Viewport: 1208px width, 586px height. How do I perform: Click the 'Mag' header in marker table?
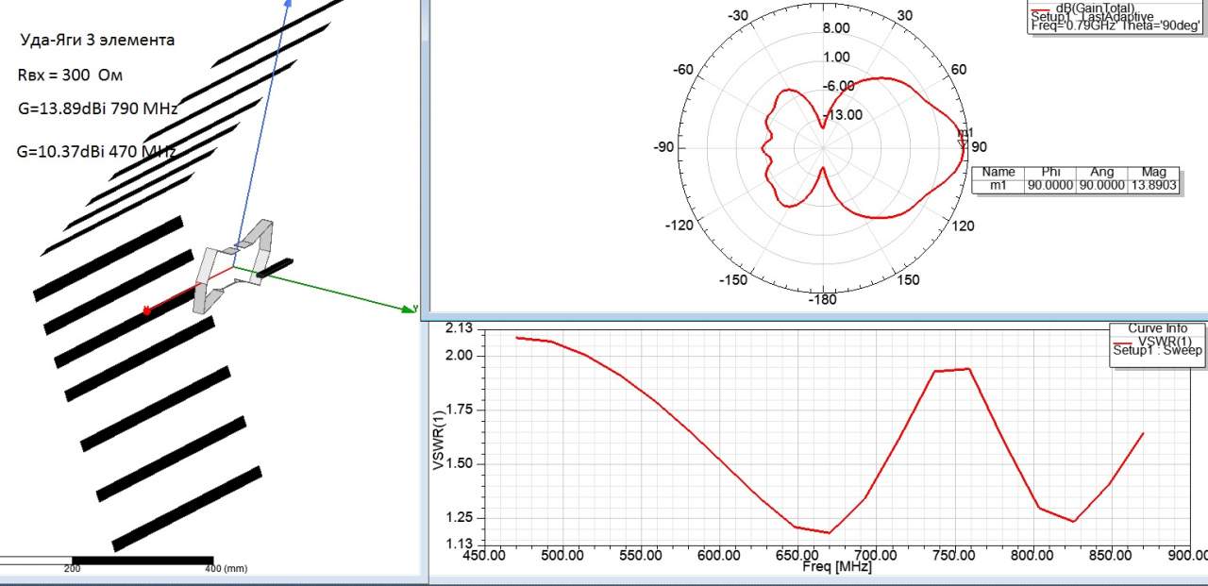click(x=1153, y=173)
